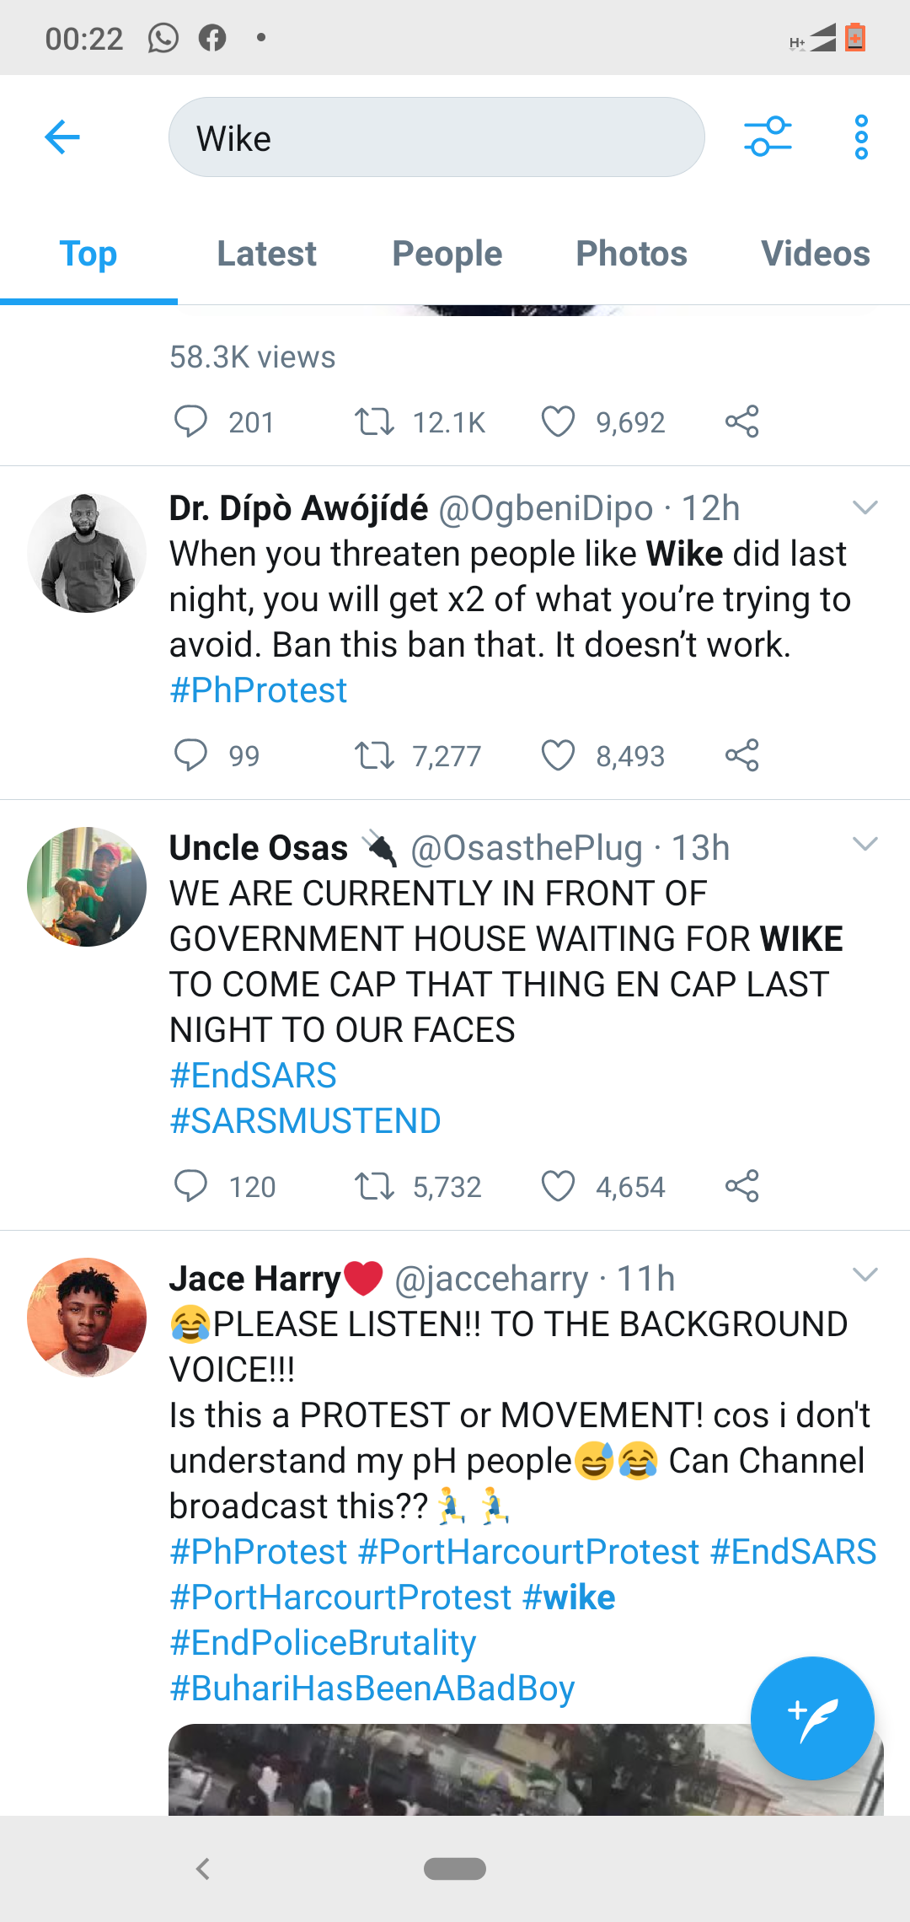The width and height of the screenshot is (910, 1922).
Task: Open Jace Harry's profile picture
Action: 87,1317
